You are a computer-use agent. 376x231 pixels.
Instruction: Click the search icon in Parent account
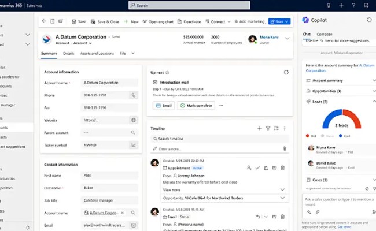[x=133, y=132]
